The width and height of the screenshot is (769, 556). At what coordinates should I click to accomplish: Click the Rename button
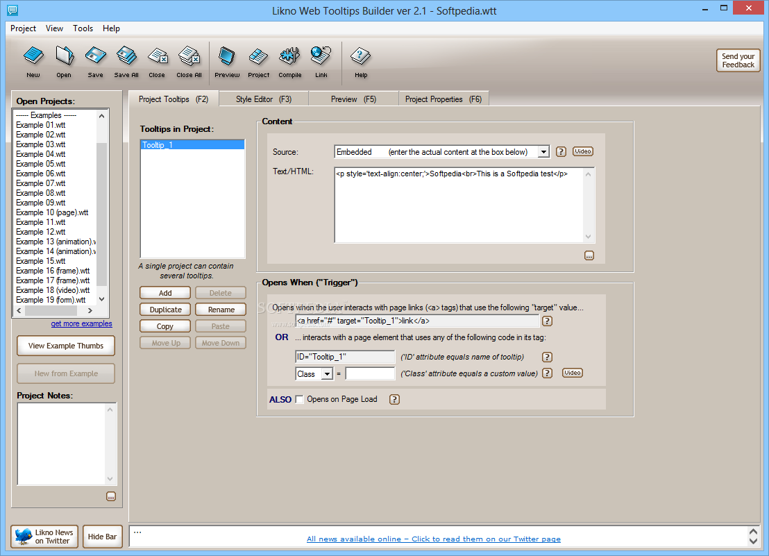click(221, 310)
